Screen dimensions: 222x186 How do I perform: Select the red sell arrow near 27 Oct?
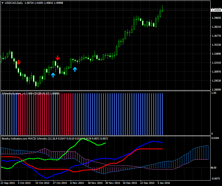(x=58, y=58)
